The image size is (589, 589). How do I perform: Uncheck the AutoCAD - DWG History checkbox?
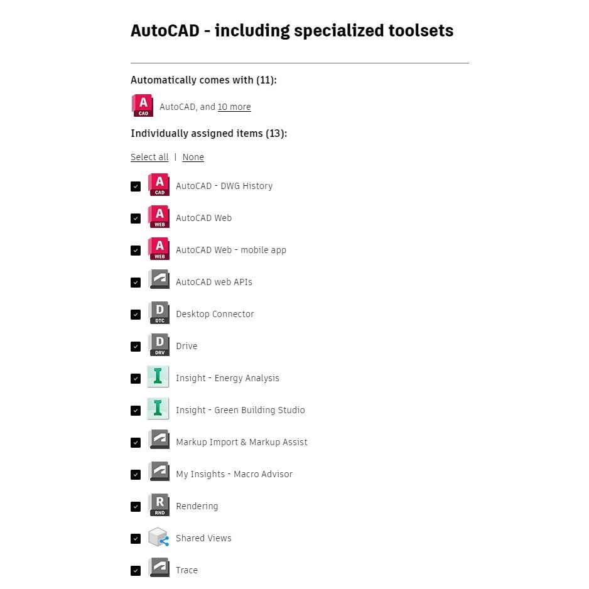point(136,186)
